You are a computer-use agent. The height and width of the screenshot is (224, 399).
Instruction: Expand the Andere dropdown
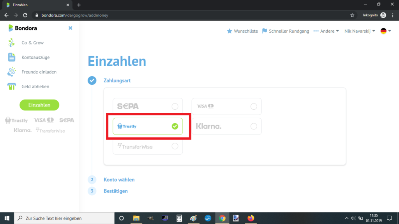tap(327, 31)
